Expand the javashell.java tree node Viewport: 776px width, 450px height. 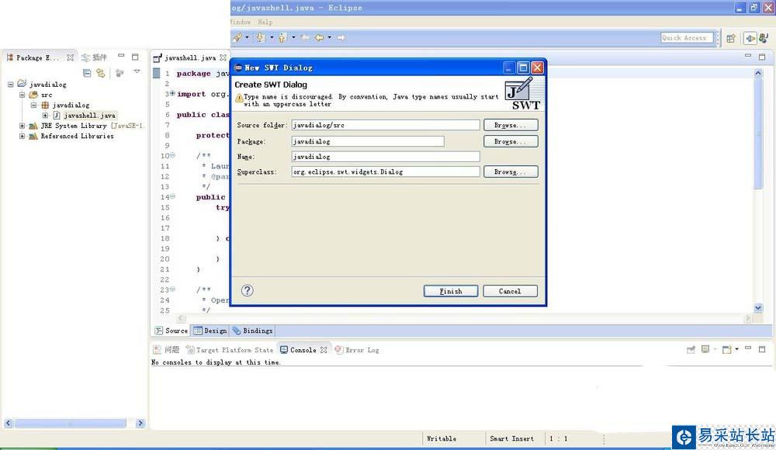click(x=45, y=116)
